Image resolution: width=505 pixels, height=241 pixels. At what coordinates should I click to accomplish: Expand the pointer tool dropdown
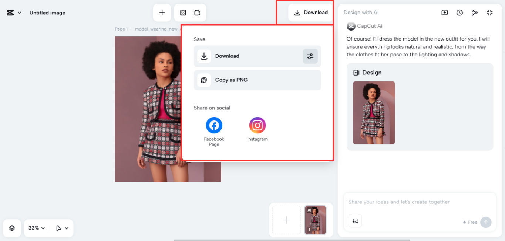[62, 228]
